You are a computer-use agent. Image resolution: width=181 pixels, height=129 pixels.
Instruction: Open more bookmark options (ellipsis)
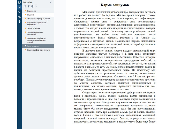pos(36,6)
